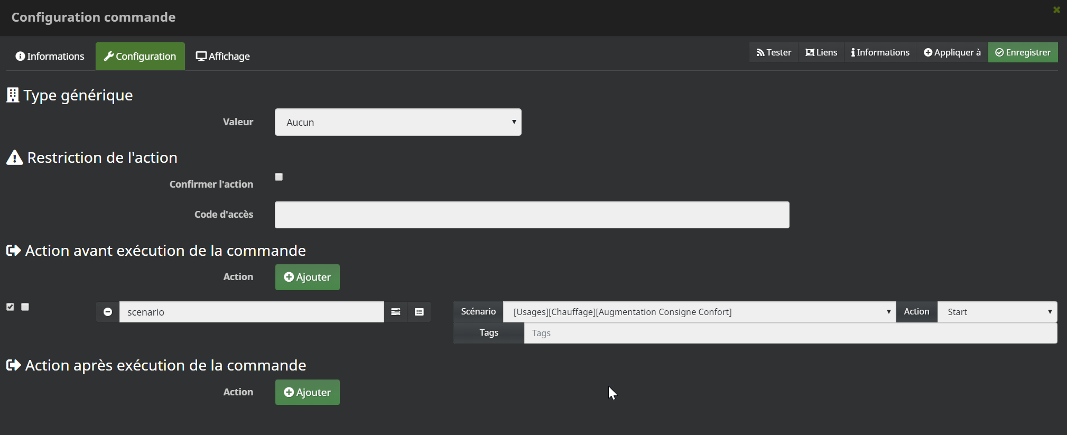
Task: Click the Appliquer à button
Action: [x=952, y=52]
